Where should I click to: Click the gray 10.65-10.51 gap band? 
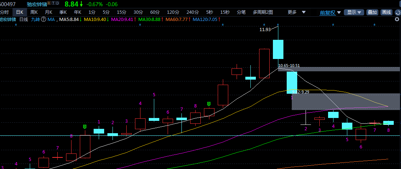(x=339, y=69)
